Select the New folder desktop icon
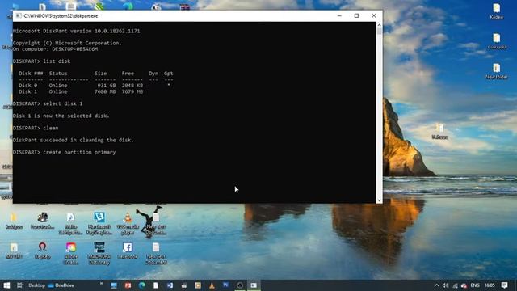Image resolution: width=517 pixels, height=291 pixels. pyautogui.click(x=497, y=71)
